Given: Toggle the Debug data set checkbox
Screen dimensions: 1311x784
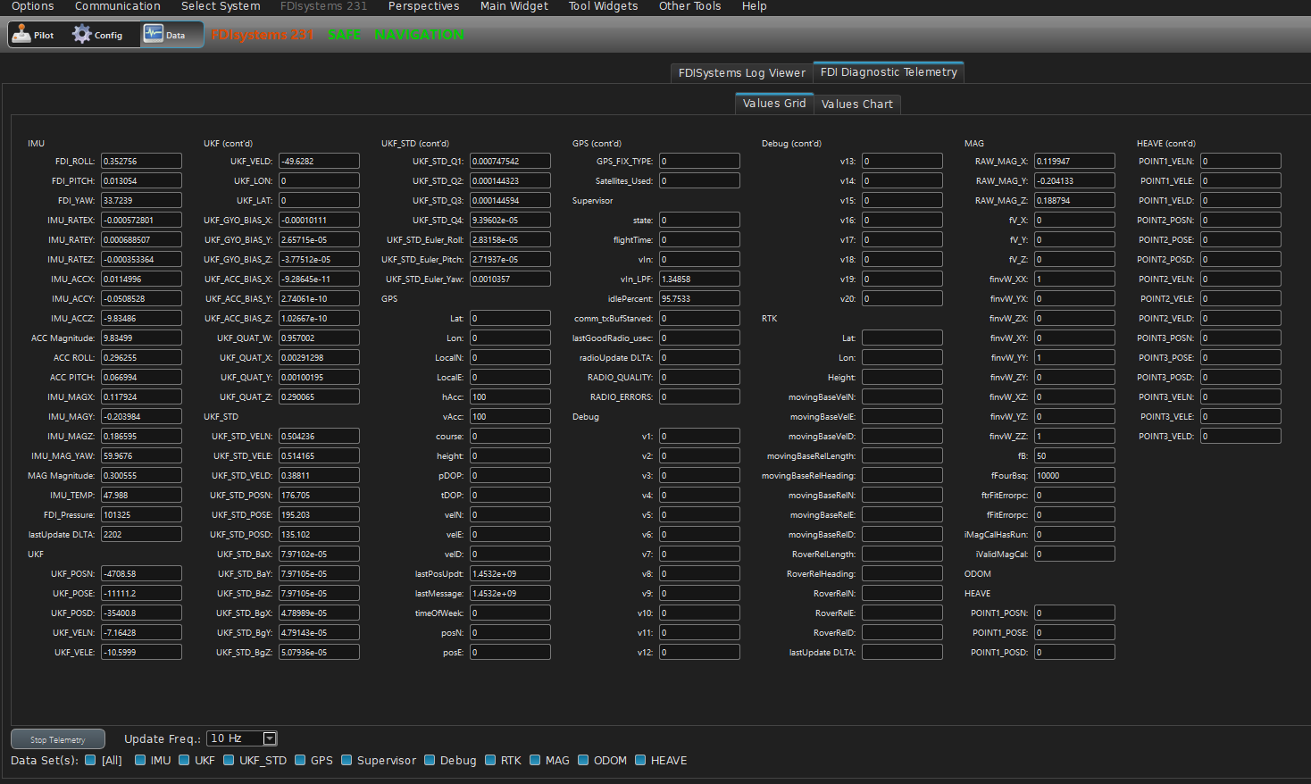Looking at the screenshot, I should (430, 761).
